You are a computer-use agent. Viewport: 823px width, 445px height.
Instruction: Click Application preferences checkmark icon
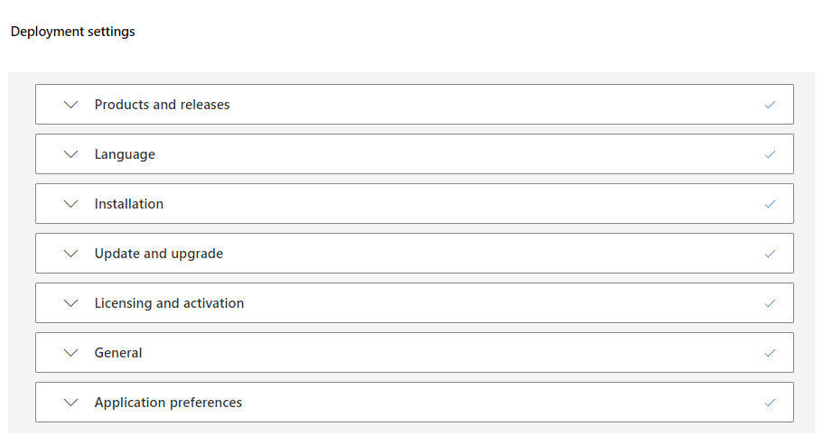pyautogui.click(x=770, y=403)
